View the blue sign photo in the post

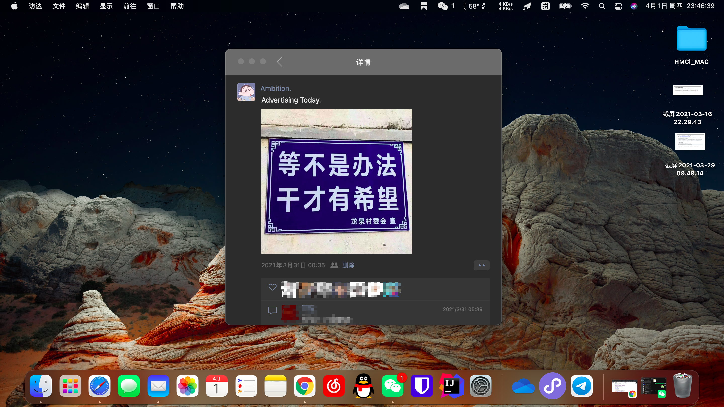click(x=337, y=181)
